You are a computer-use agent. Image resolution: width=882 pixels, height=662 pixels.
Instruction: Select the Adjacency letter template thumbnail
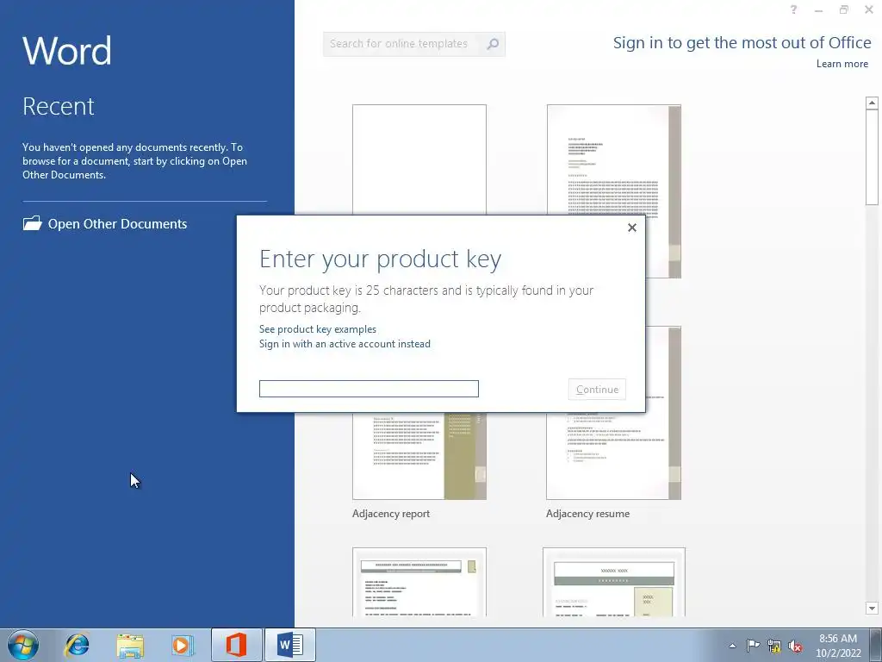(613, 159)
